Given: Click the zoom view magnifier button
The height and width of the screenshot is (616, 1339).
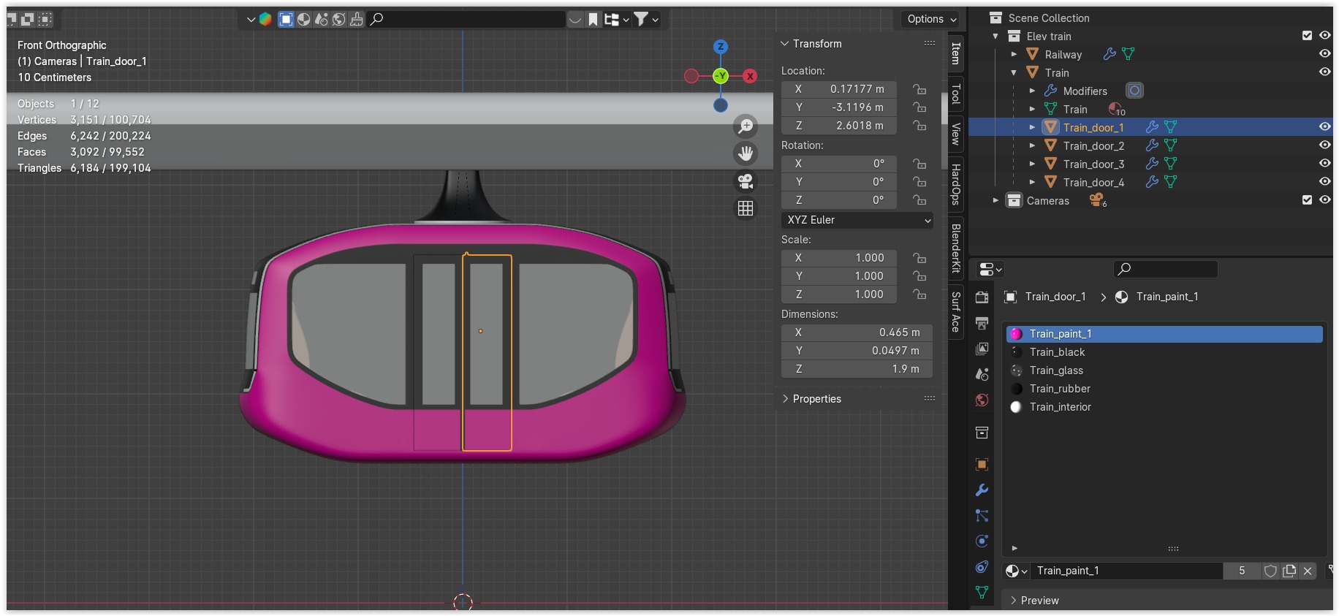Looking at the screenshot, I should 746,126.
